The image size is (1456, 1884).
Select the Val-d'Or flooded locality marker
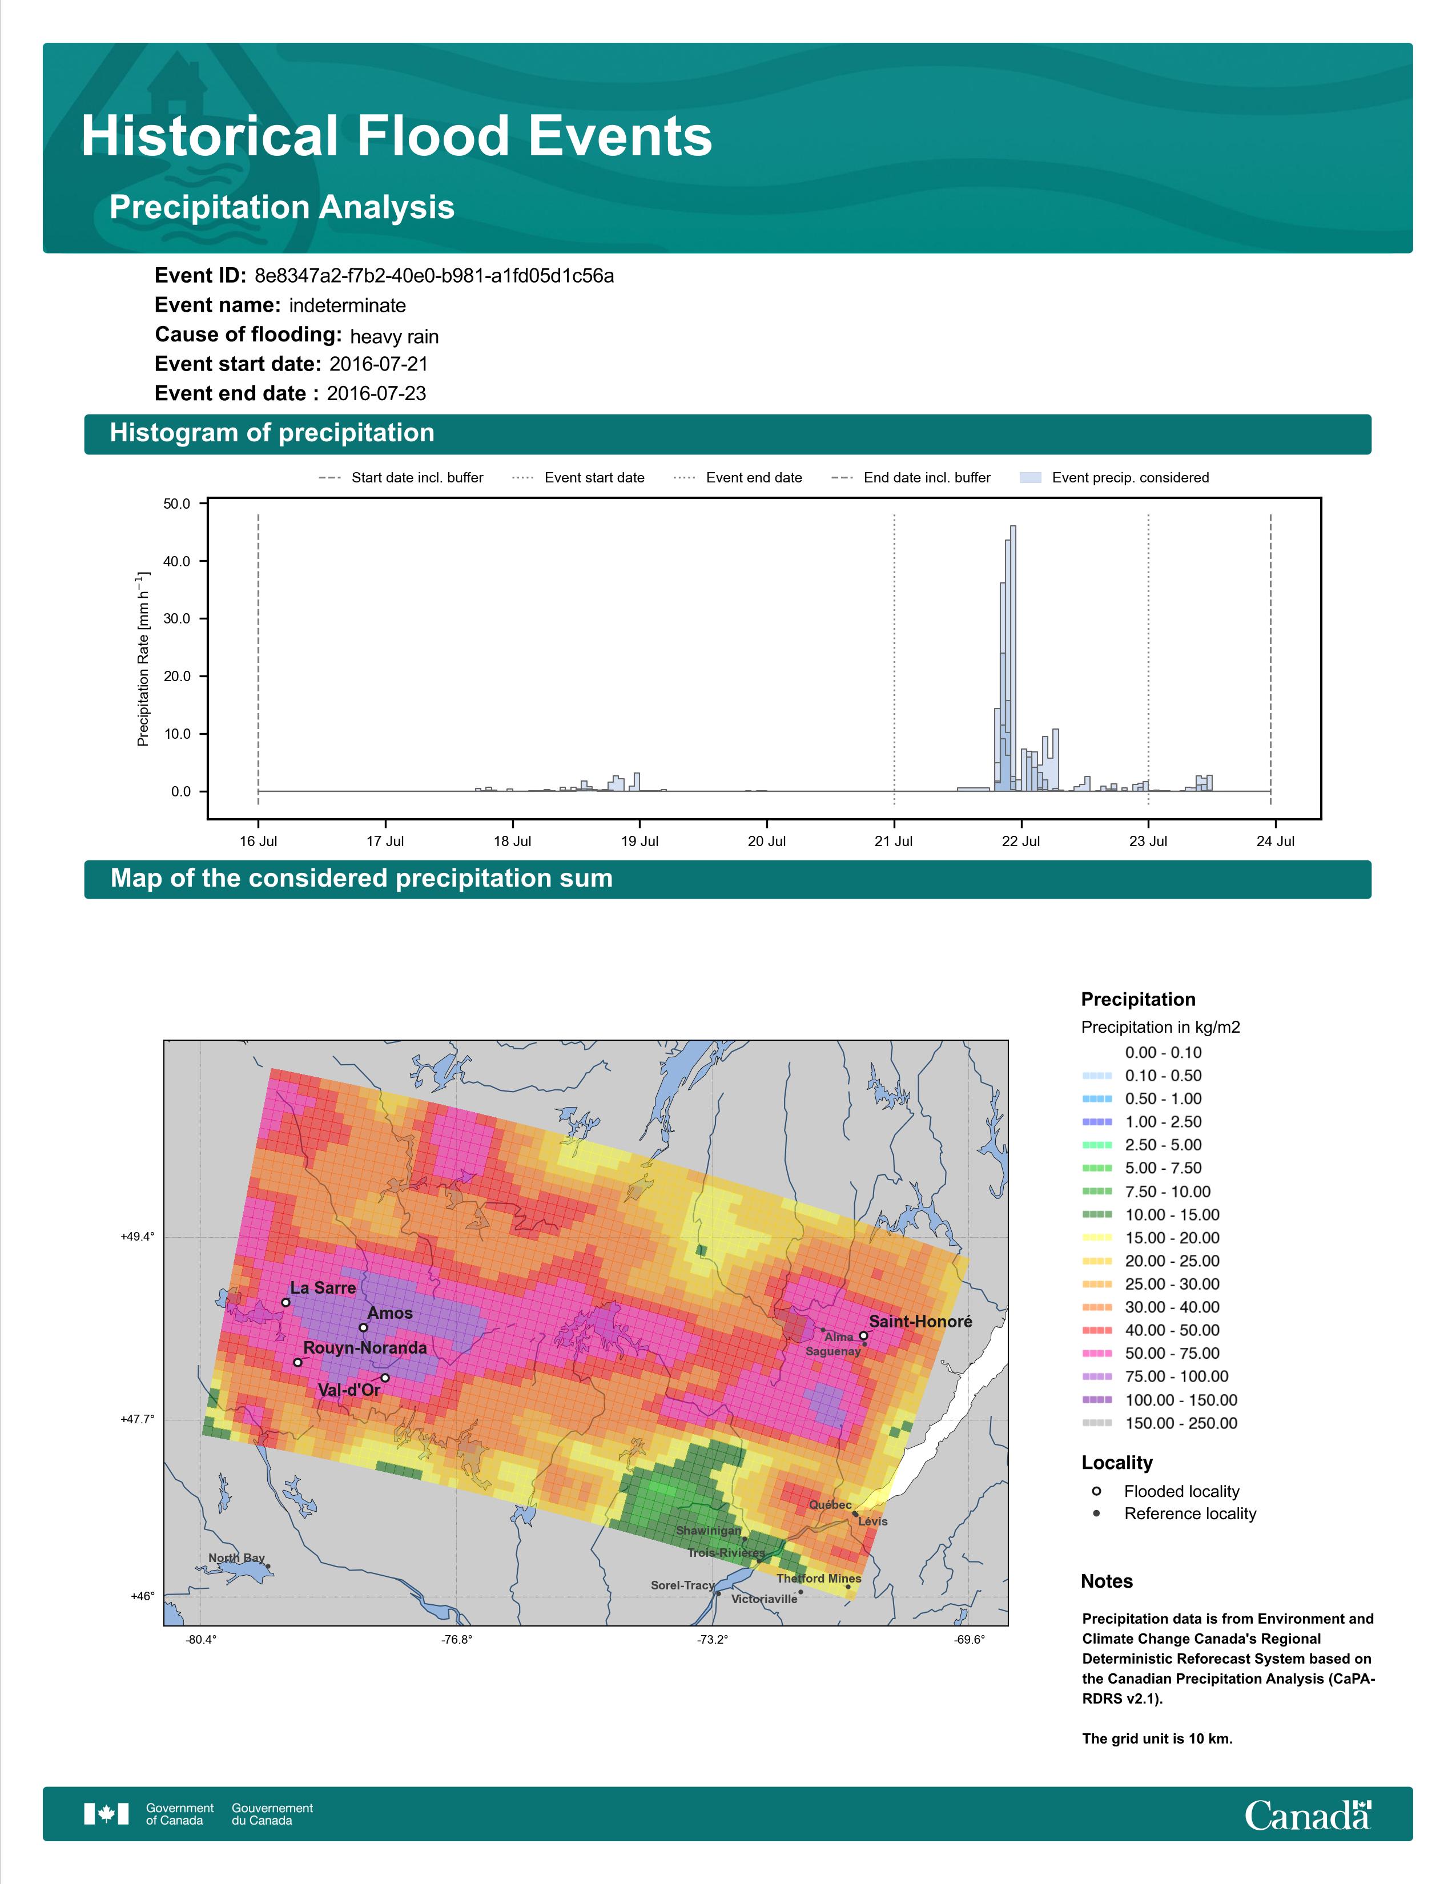point(385,1378)
